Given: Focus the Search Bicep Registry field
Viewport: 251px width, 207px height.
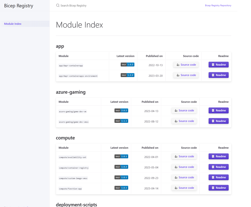Looking at the screenshot, I should pos(73,6).
